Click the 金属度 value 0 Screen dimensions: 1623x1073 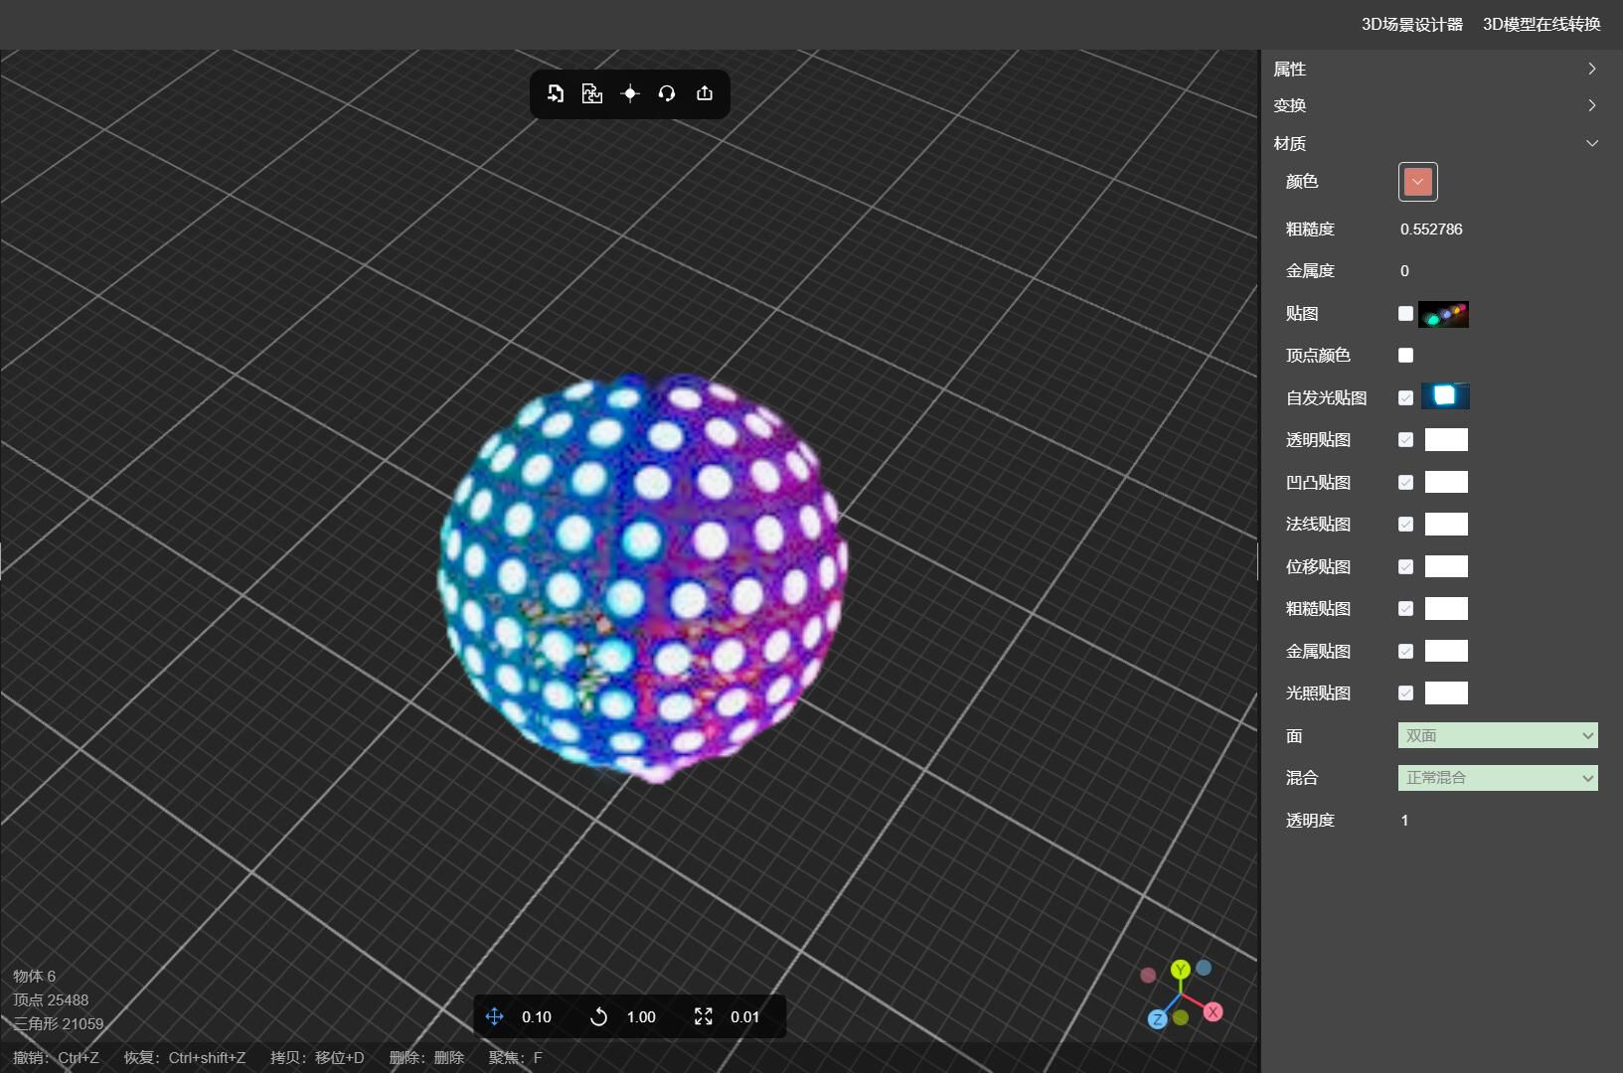coord(1404,270)
